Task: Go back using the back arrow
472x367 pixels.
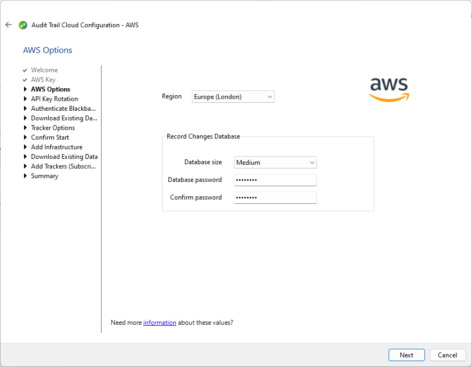Action: tap(9, 25)
